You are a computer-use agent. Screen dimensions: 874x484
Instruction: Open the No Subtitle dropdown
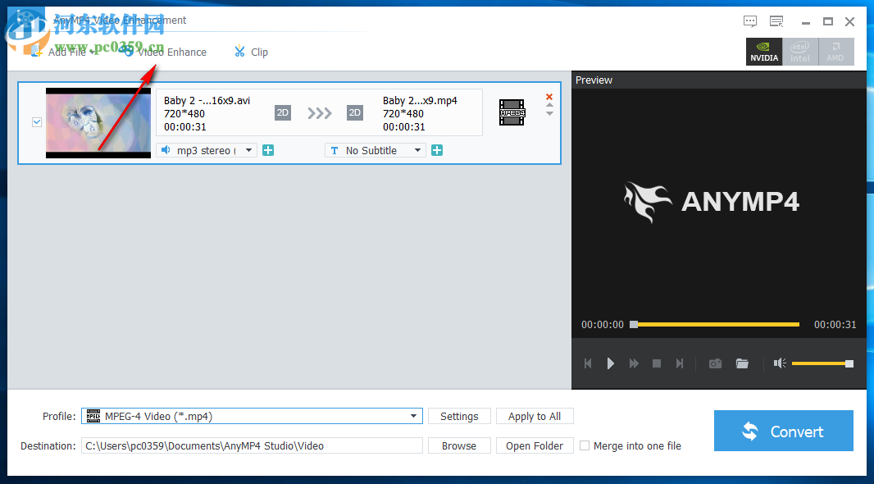[417, 150]
